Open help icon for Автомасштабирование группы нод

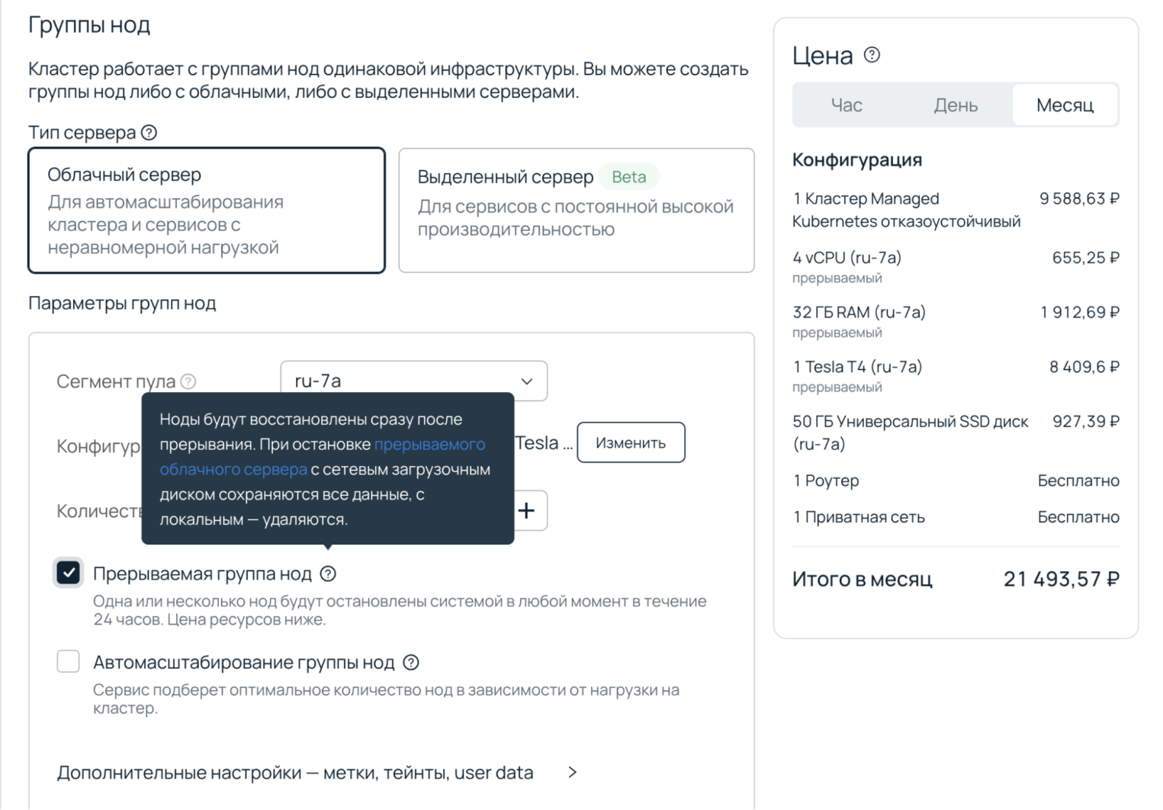click(411, 662)
